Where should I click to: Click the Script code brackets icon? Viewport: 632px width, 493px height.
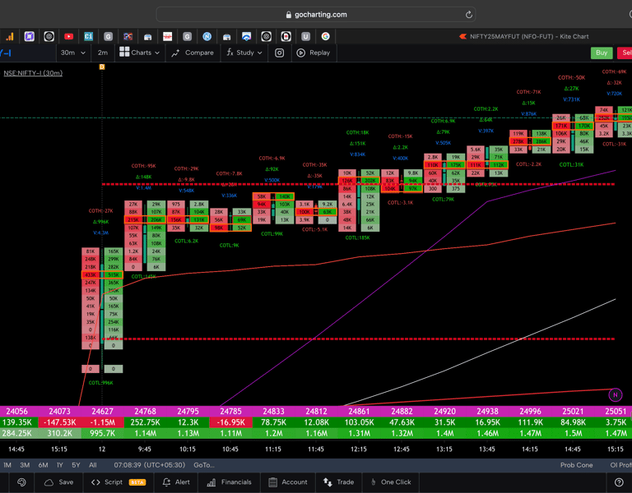pyautogui.click(x=95, y=482)
